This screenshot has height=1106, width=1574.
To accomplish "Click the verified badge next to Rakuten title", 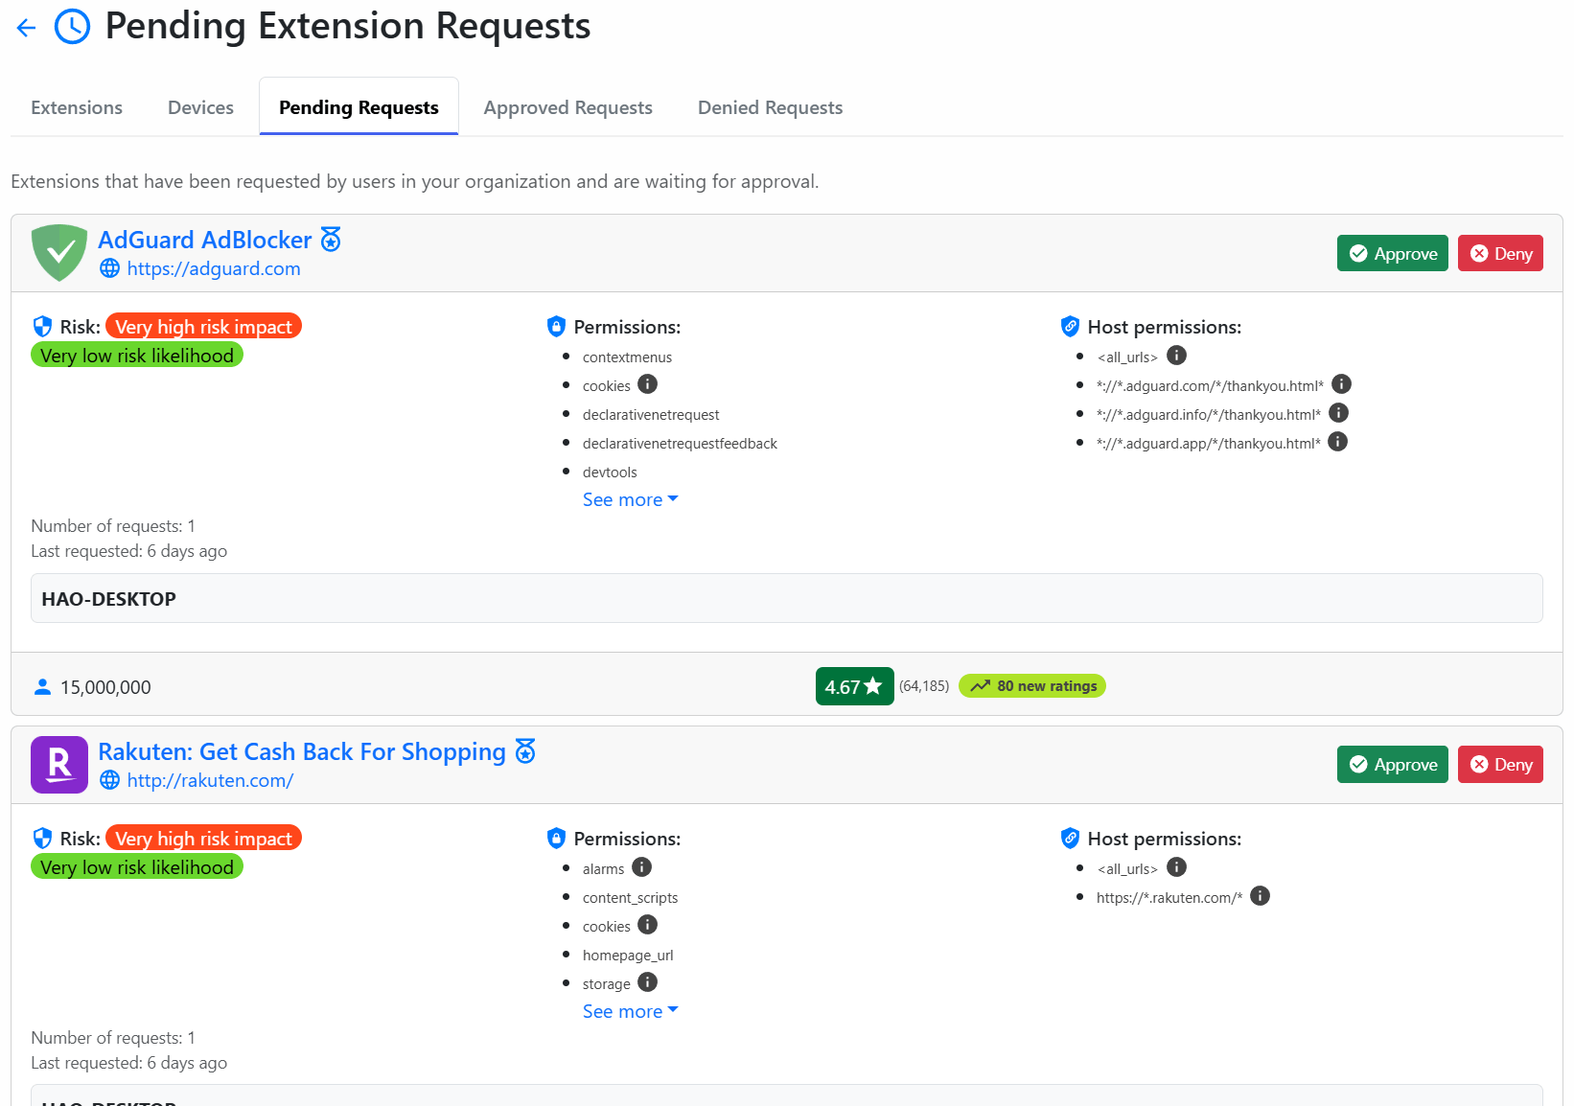I will [x=525, y=751].
